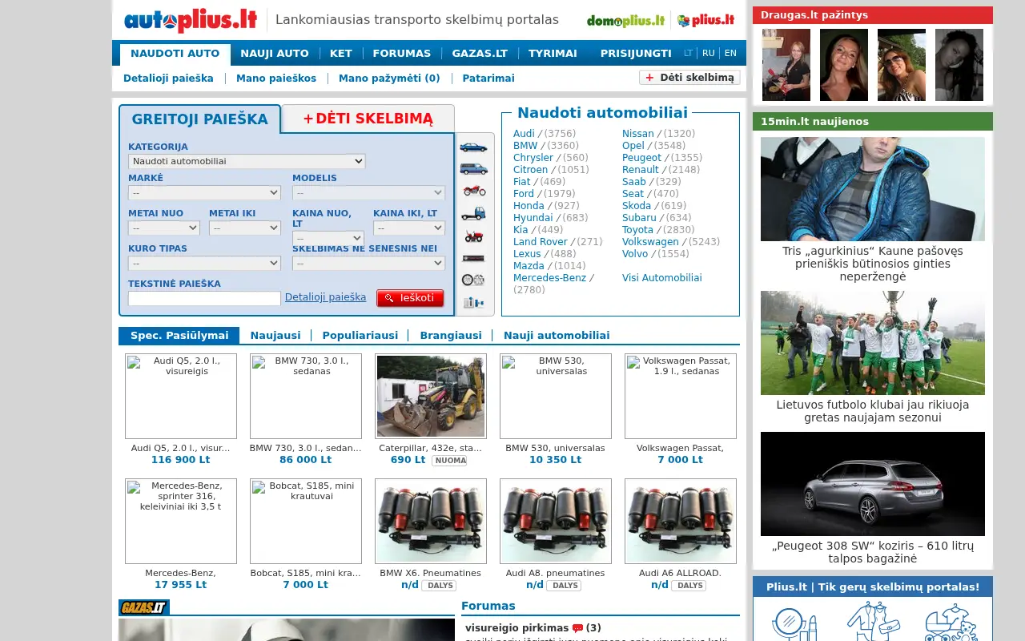This screenshot has width=1025, height=641.
Task: Open the clothing and handbag icon
Action: pyautogui.click(x=873, y=622)
